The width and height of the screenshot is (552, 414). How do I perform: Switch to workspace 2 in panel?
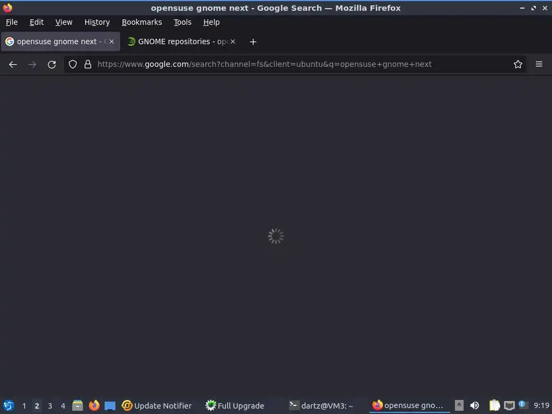37,406
